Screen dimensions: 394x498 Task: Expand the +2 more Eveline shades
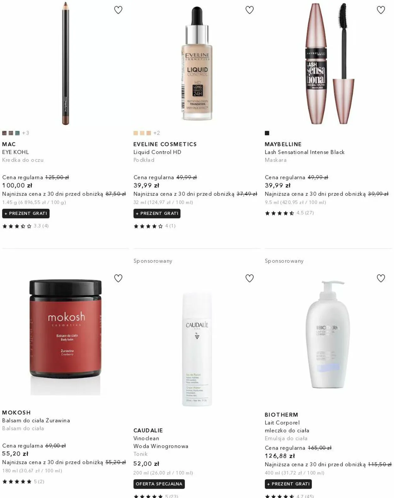pos(157,133)
